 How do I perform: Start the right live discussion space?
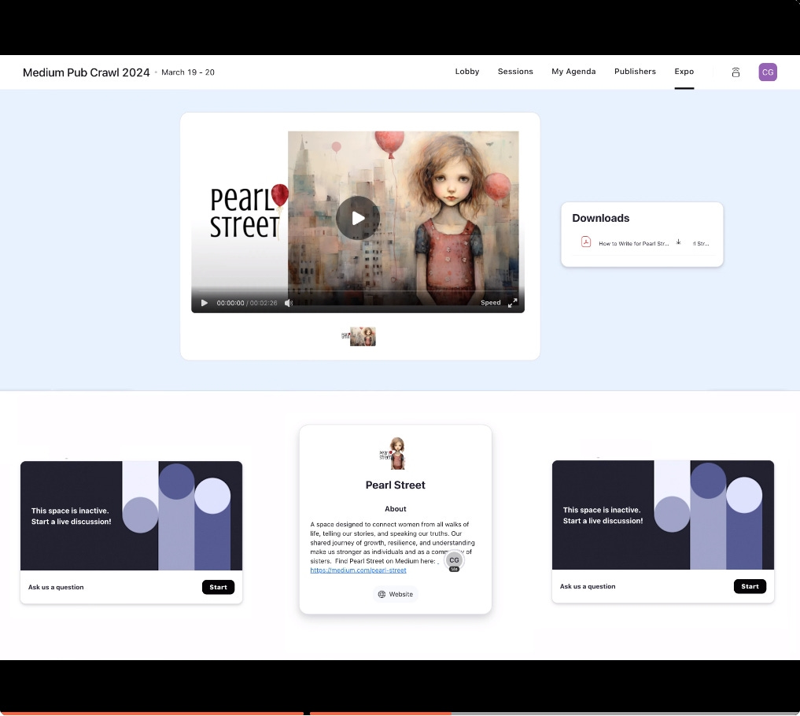pyautogui.click(x=750, y=586)
